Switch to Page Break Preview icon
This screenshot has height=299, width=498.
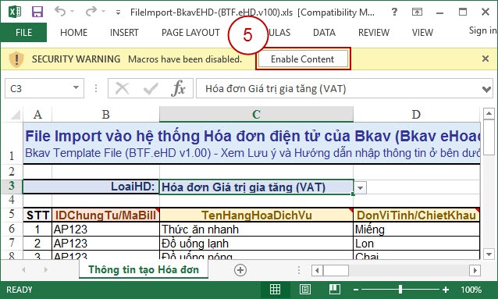335,289
